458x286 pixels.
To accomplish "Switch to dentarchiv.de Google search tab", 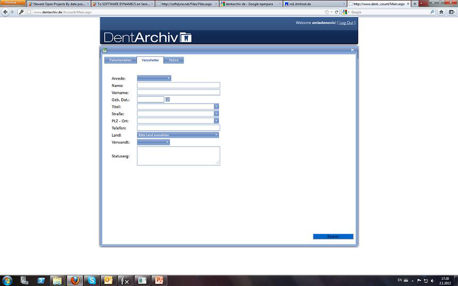I will point(251,4).
